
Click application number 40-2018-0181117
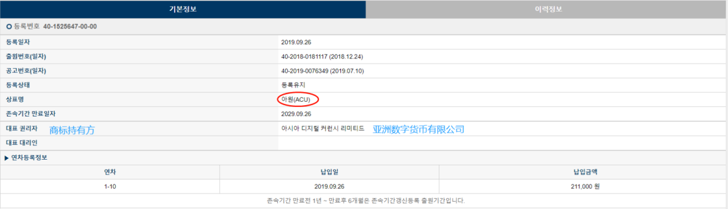click(x=304, y=57)
